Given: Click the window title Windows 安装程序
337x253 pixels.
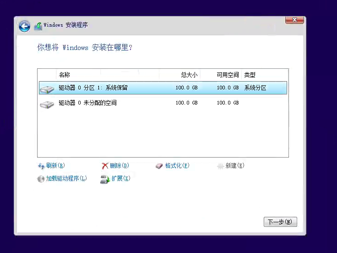Looking at the screenshot, I should point(65,25).
